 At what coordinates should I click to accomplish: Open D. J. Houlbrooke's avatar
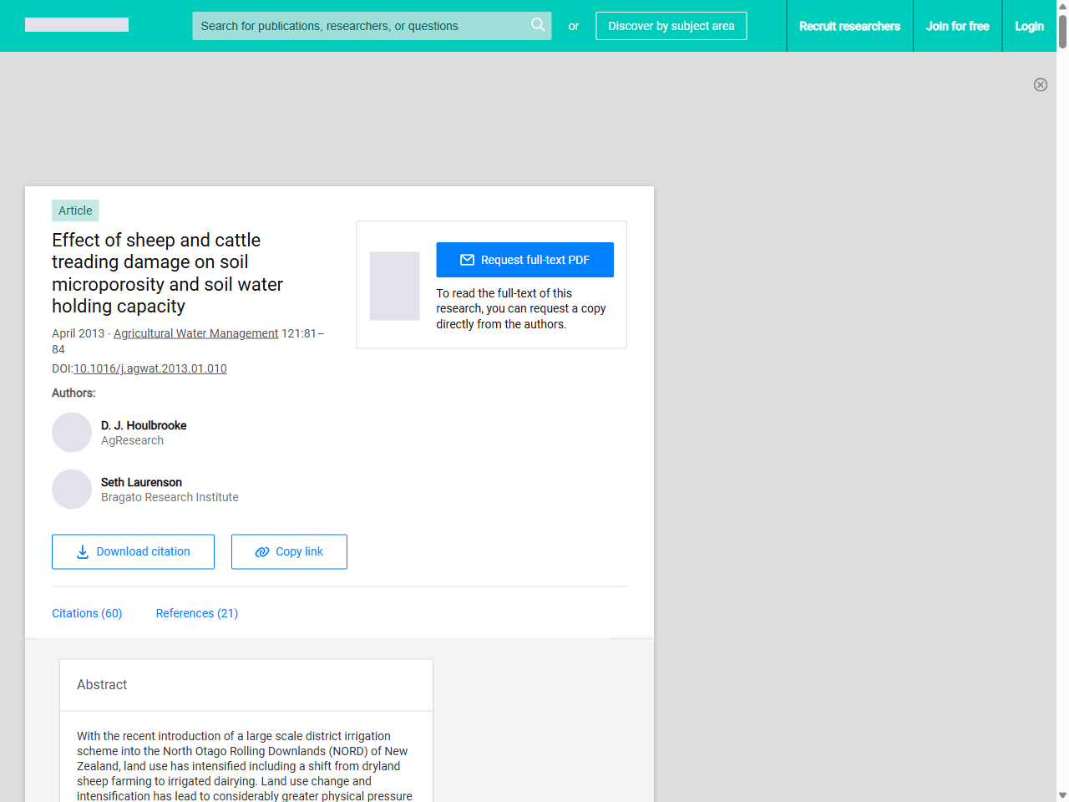pyautogui.click(x=72, y=433)
